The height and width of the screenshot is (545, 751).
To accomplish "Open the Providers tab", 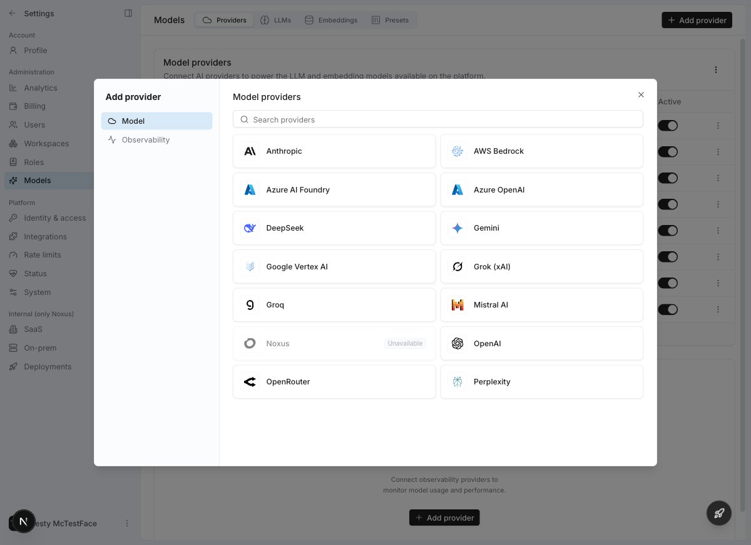I will [x=225, y=20].
